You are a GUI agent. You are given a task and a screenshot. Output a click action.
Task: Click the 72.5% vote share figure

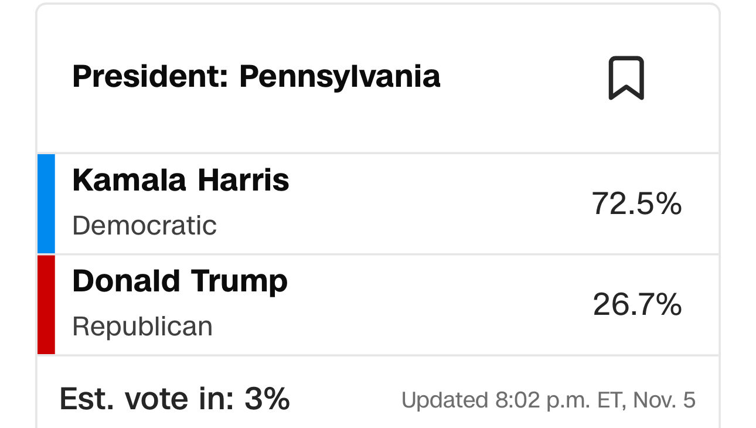(636, 204)
